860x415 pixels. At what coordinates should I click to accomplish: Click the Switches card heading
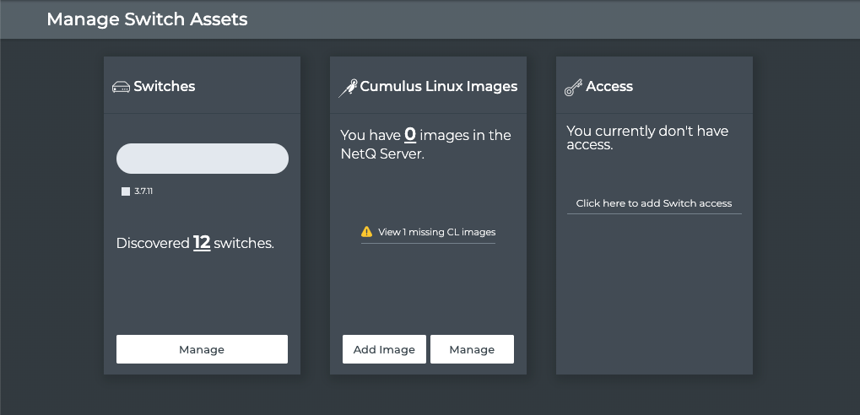(165, 87)
